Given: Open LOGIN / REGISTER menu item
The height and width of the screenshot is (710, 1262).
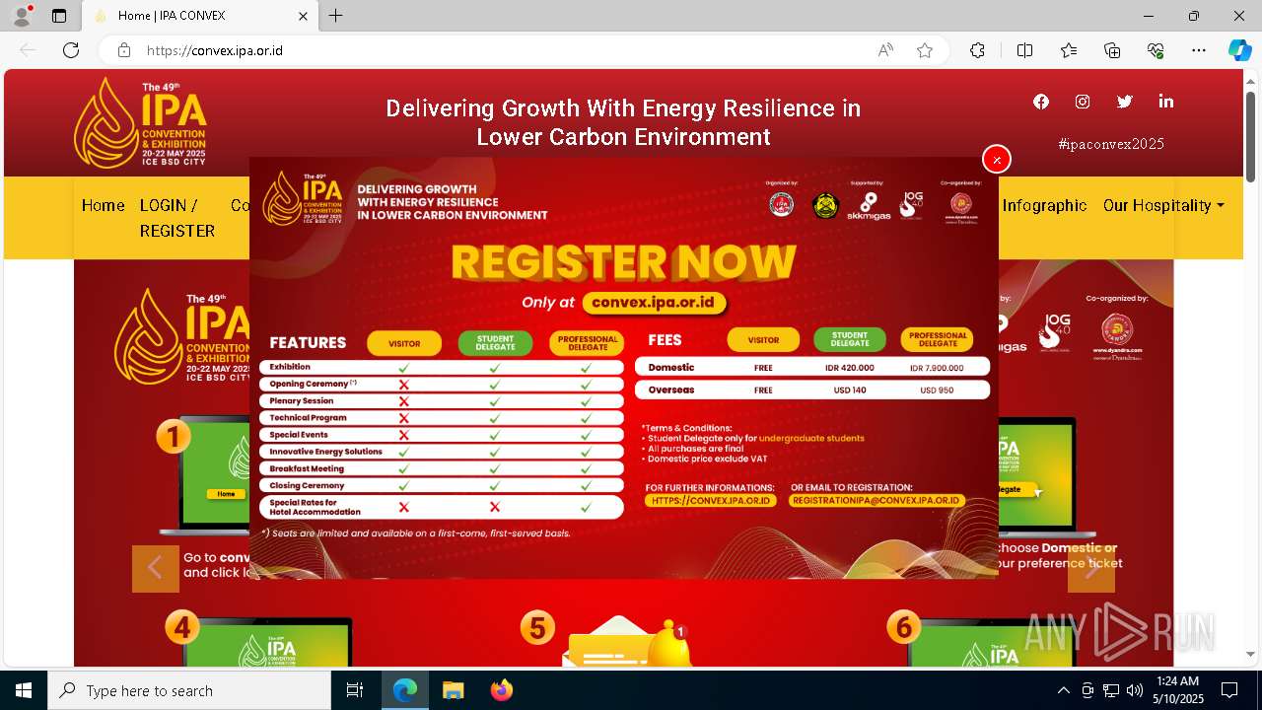Looking at the screenshot, I should tap(177, 218).
